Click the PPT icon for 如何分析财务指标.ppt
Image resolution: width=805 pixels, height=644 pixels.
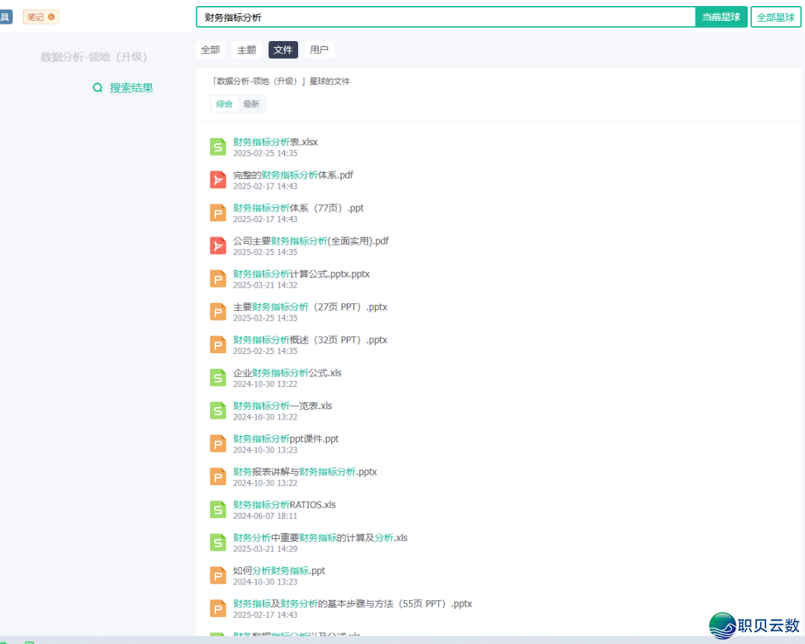click(x=218, y=575)
